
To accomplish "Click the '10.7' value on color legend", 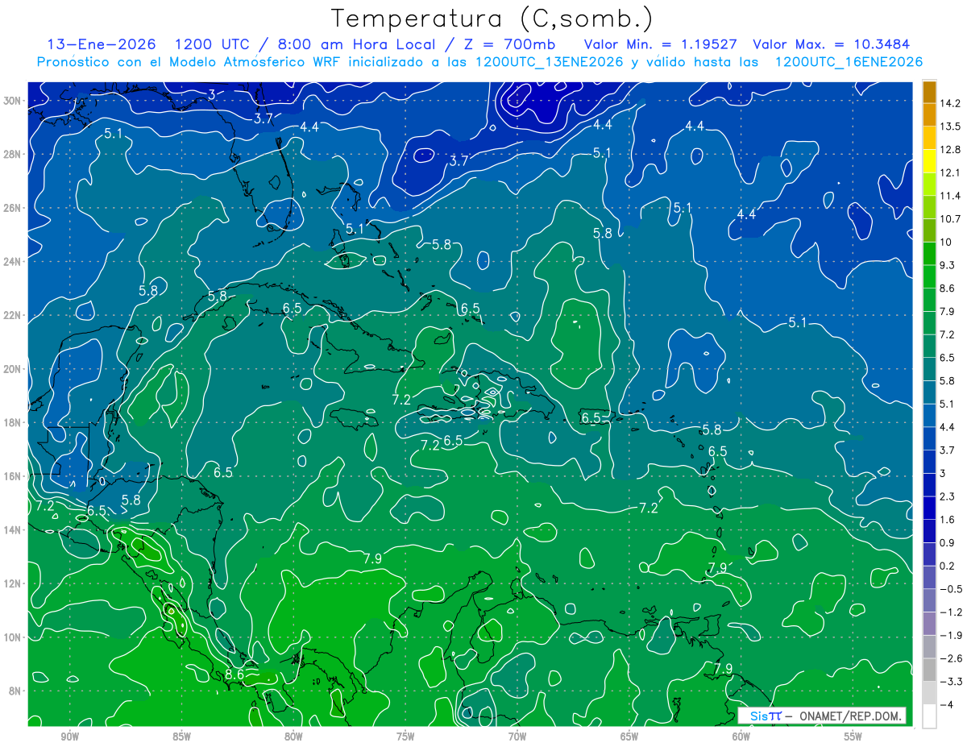I will click(x=950, y=219).
